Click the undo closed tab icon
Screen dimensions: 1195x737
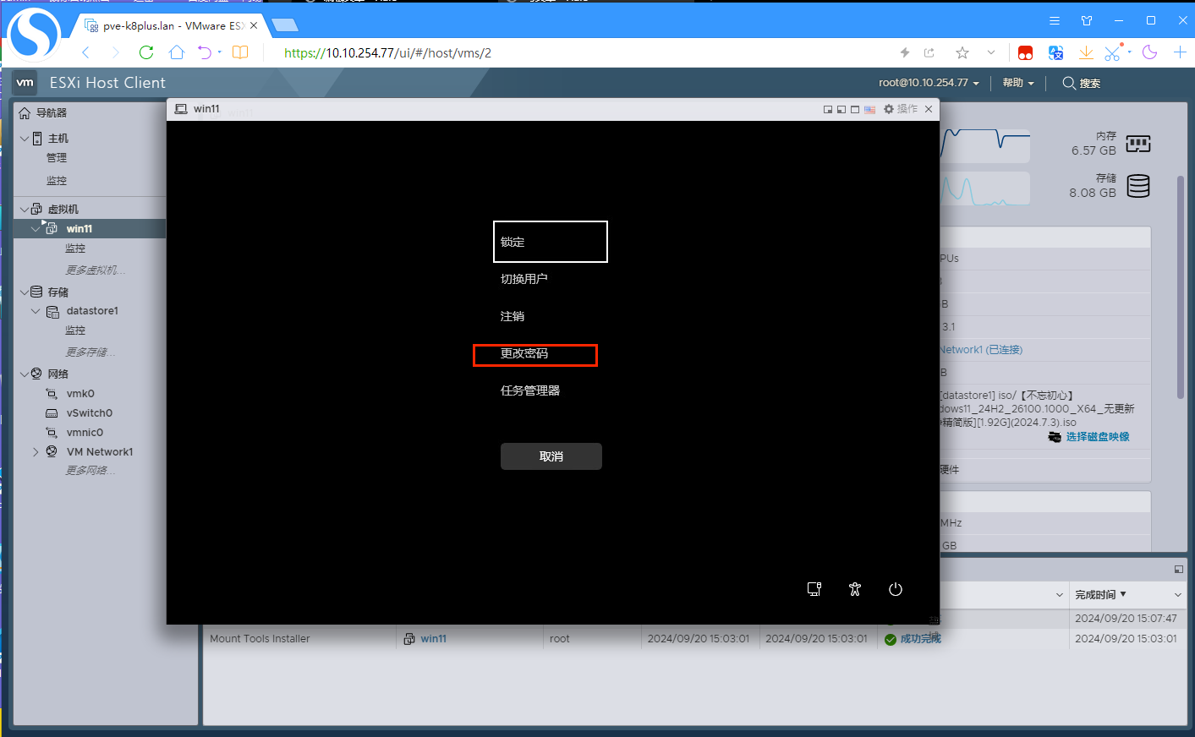[205, 52]
